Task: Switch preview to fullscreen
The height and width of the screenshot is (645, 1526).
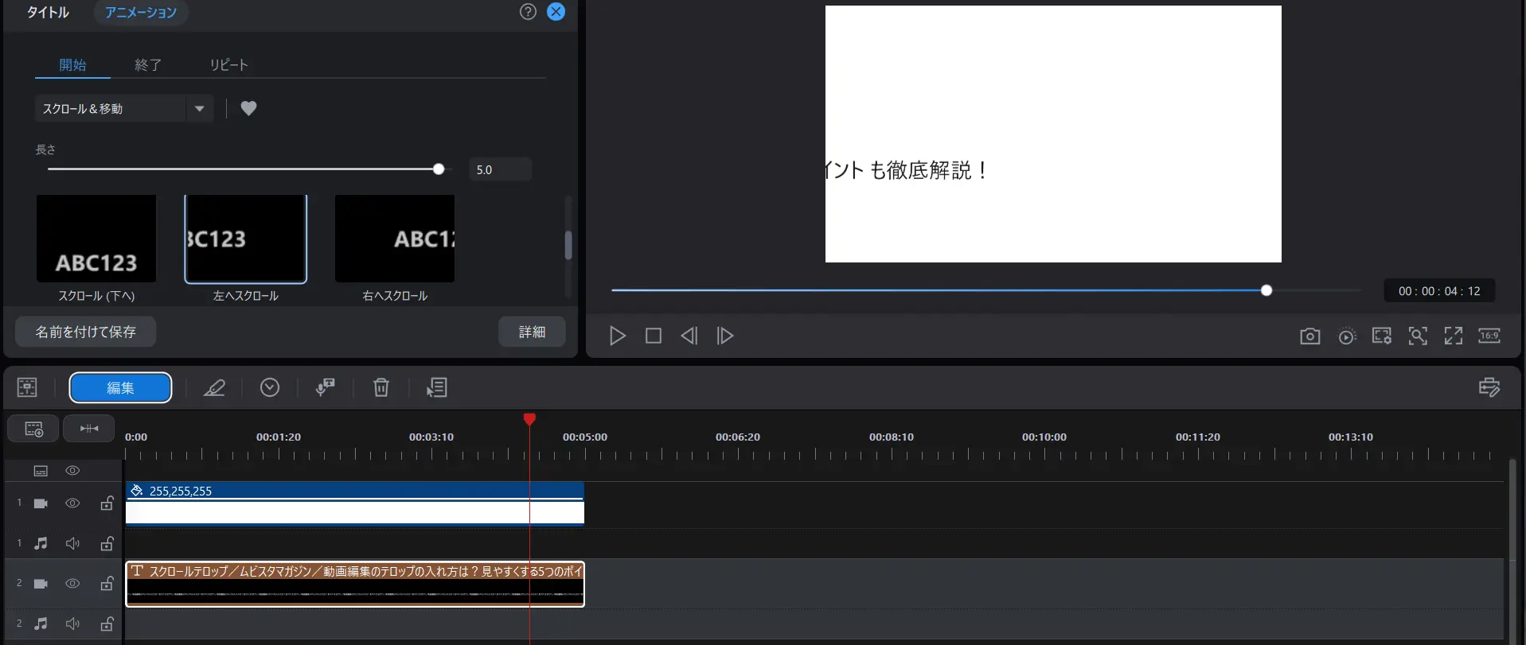Action: coord(1454,336)
